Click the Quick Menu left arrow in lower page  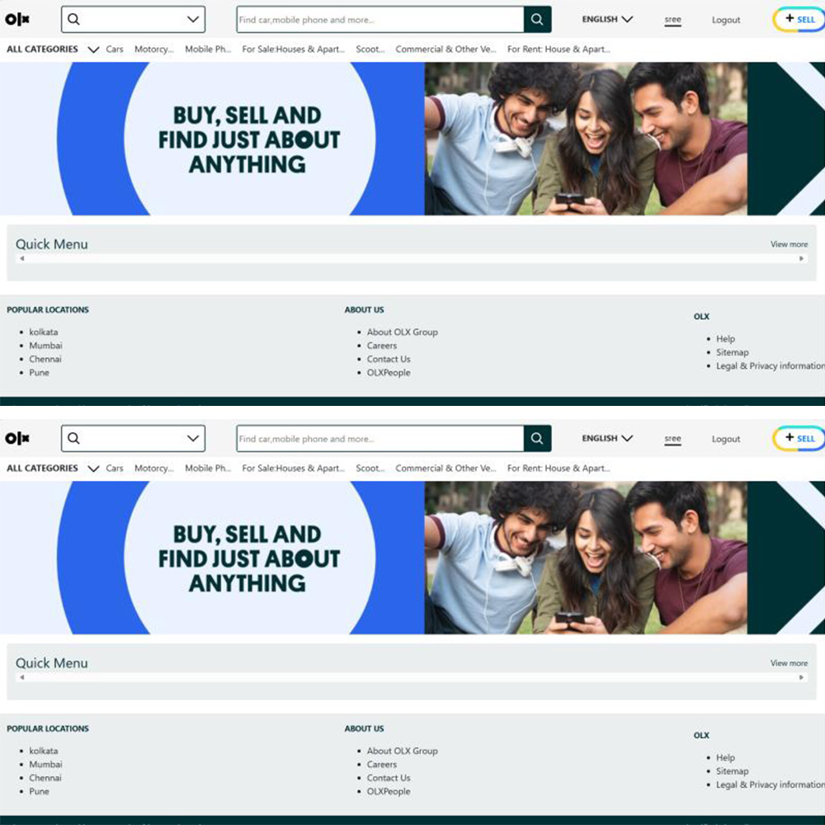click(x=22, y=678)
